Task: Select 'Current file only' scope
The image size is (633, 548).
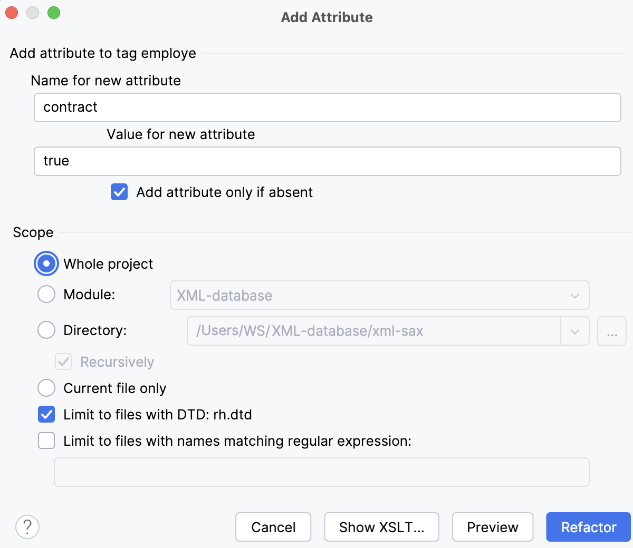Action: (46, 388)
